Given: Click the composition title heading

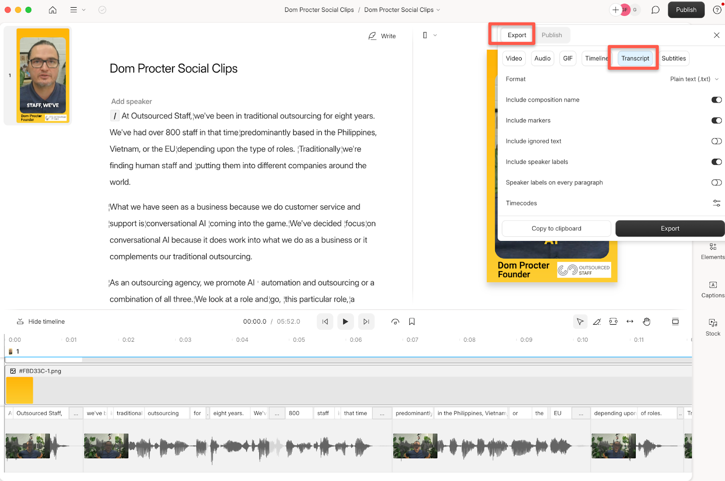Looking at the screenshot, I should pyautogui.click(x=174, y=68).
